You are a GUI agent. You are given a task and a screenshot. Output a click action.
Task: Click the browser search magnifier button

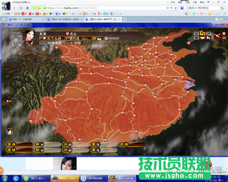pyautogui.click(x=222, y=8)
